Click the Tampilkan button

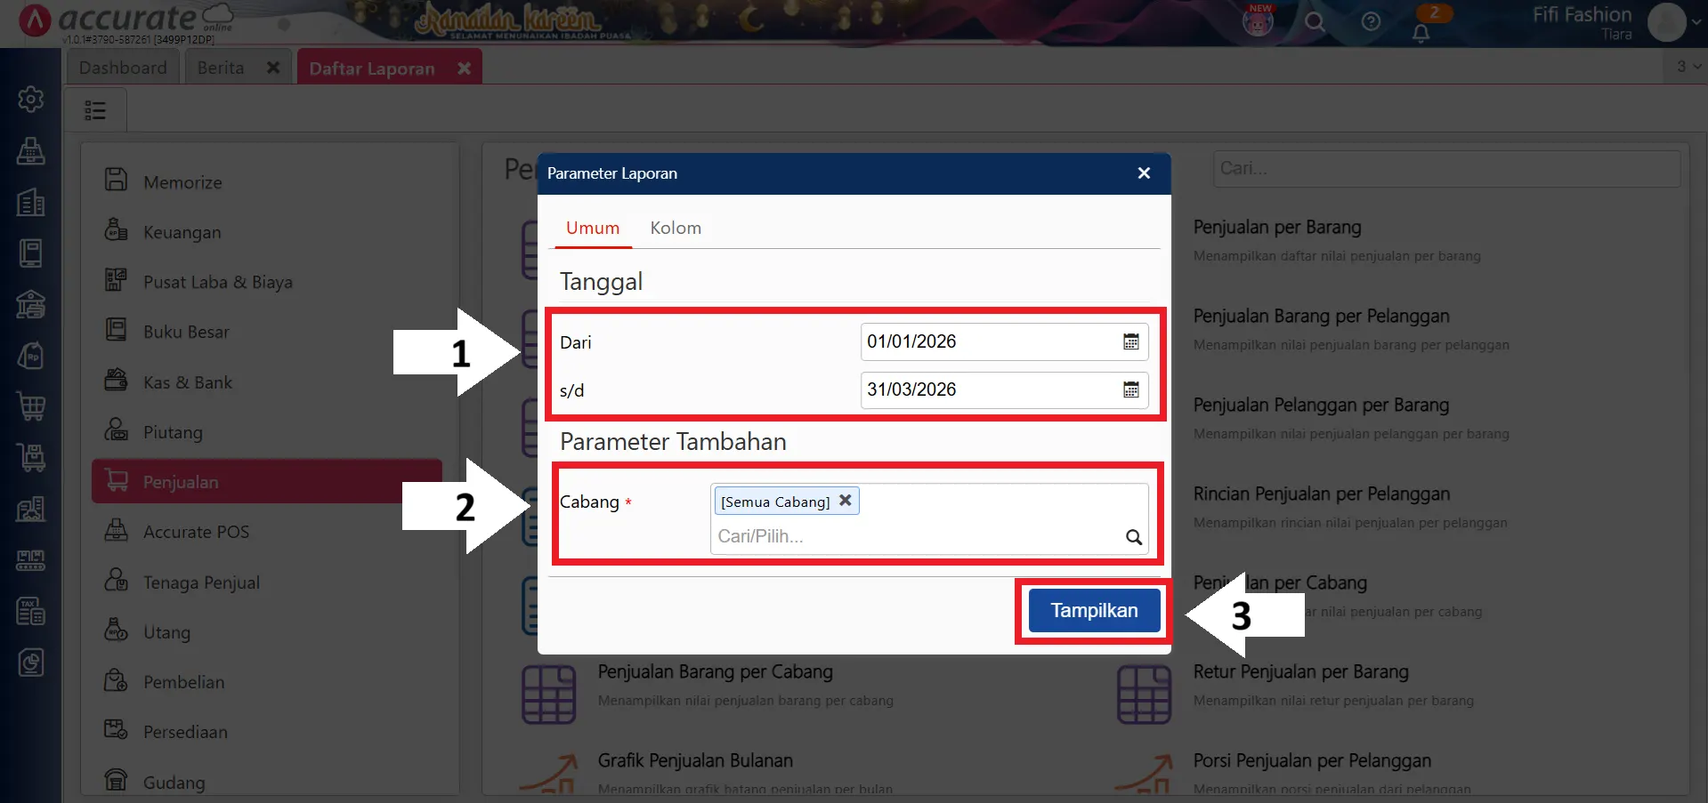click(1093, 610)
